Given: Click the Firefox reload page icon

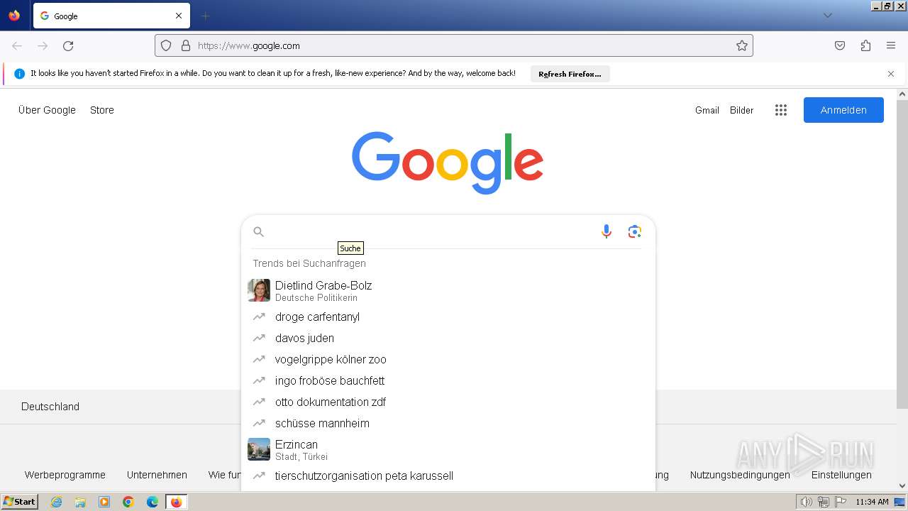Looking at the screenshot, I should [68, 45].
